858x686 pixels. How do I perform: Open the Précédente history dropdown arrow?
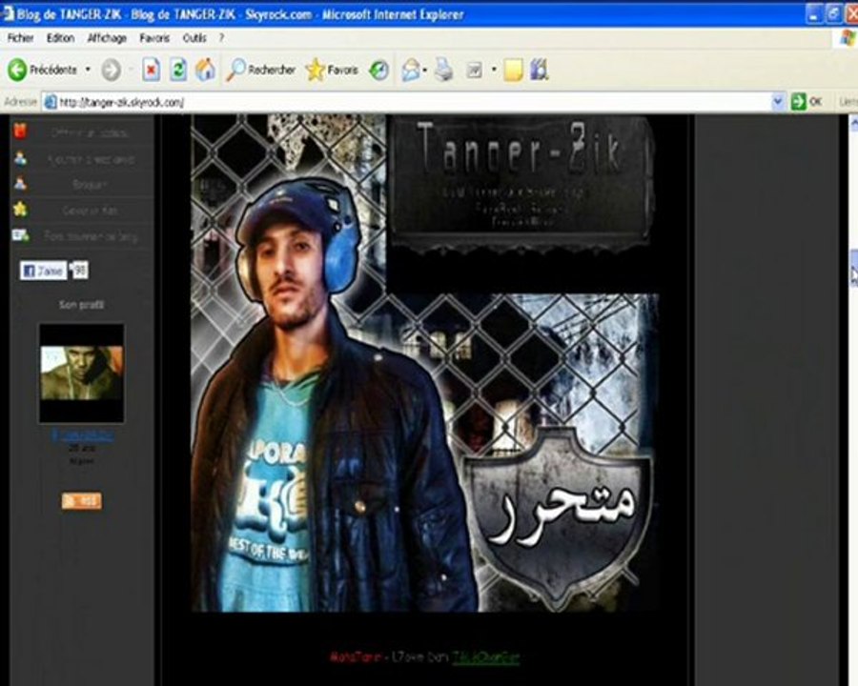click(x=88, y=70)
